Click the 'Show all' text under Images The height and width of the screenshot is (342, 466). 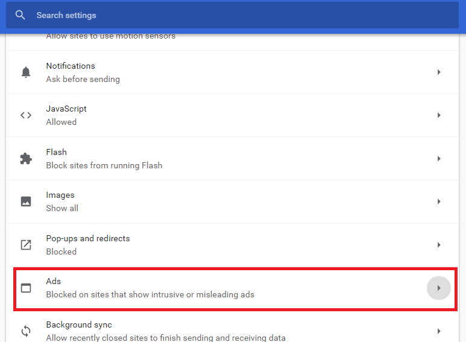(x=62, y=208)
